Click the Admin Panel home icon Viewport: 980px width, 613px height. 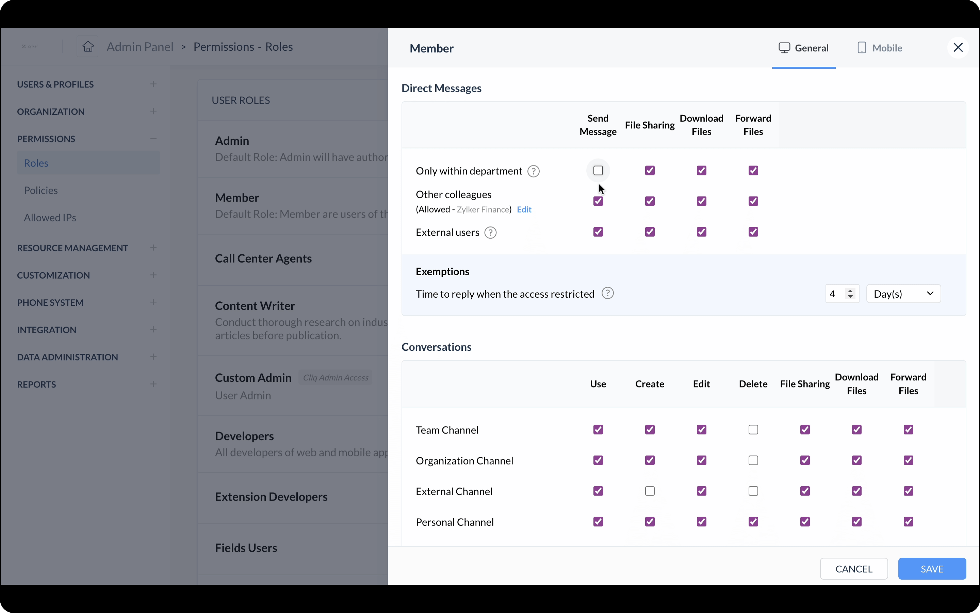87,47
